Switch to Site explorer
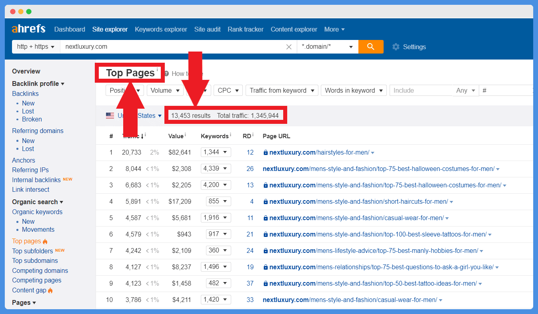Viewport: 538px width, 314px height. [110, 29]
